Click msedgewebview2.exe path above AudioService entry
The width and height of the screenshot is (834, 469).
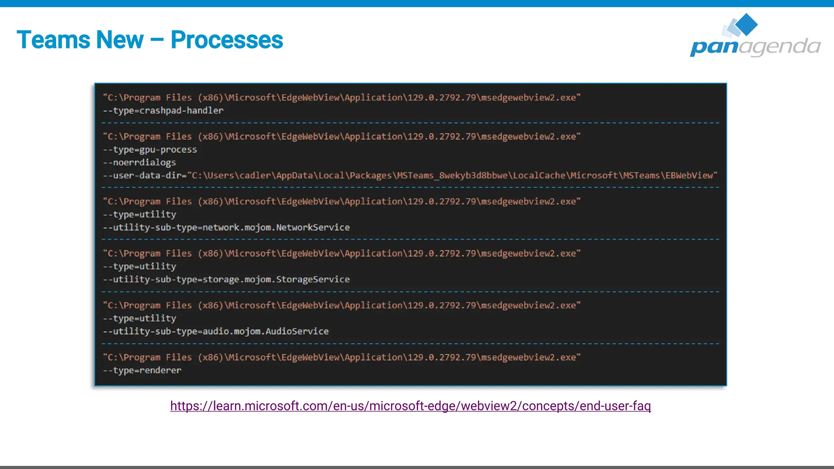point(342,305)
